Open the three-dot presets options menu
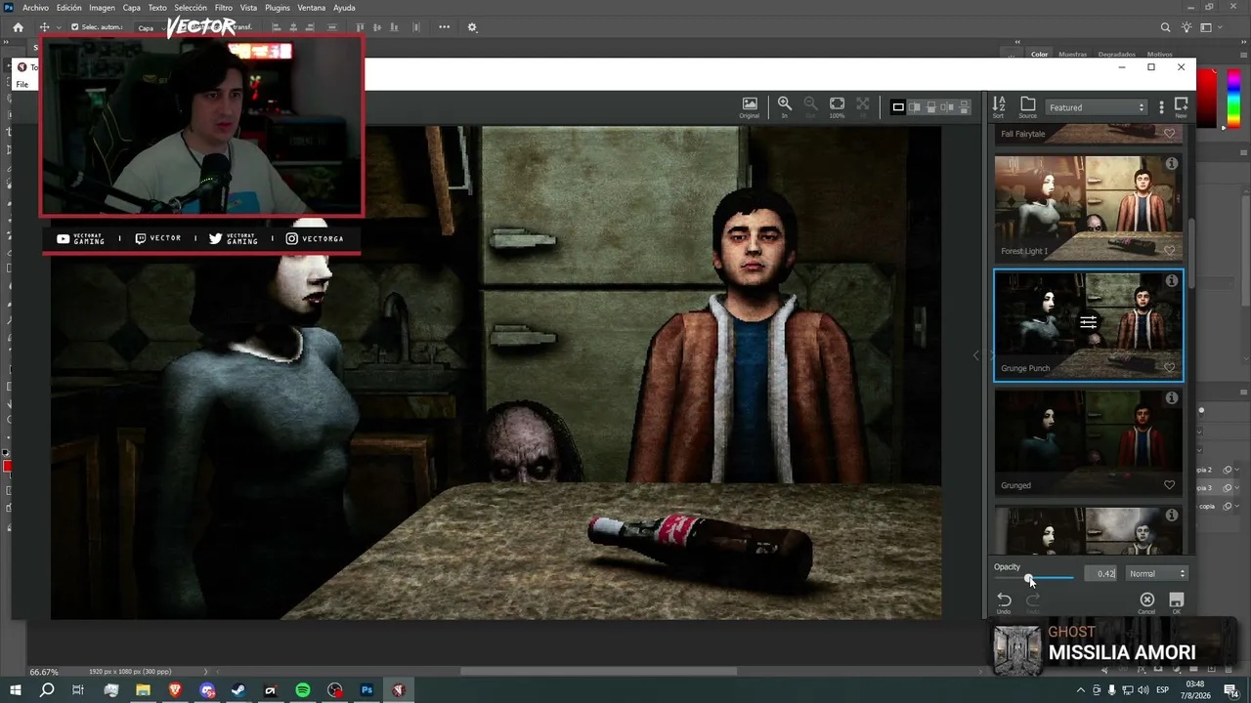 [1161, 107]
